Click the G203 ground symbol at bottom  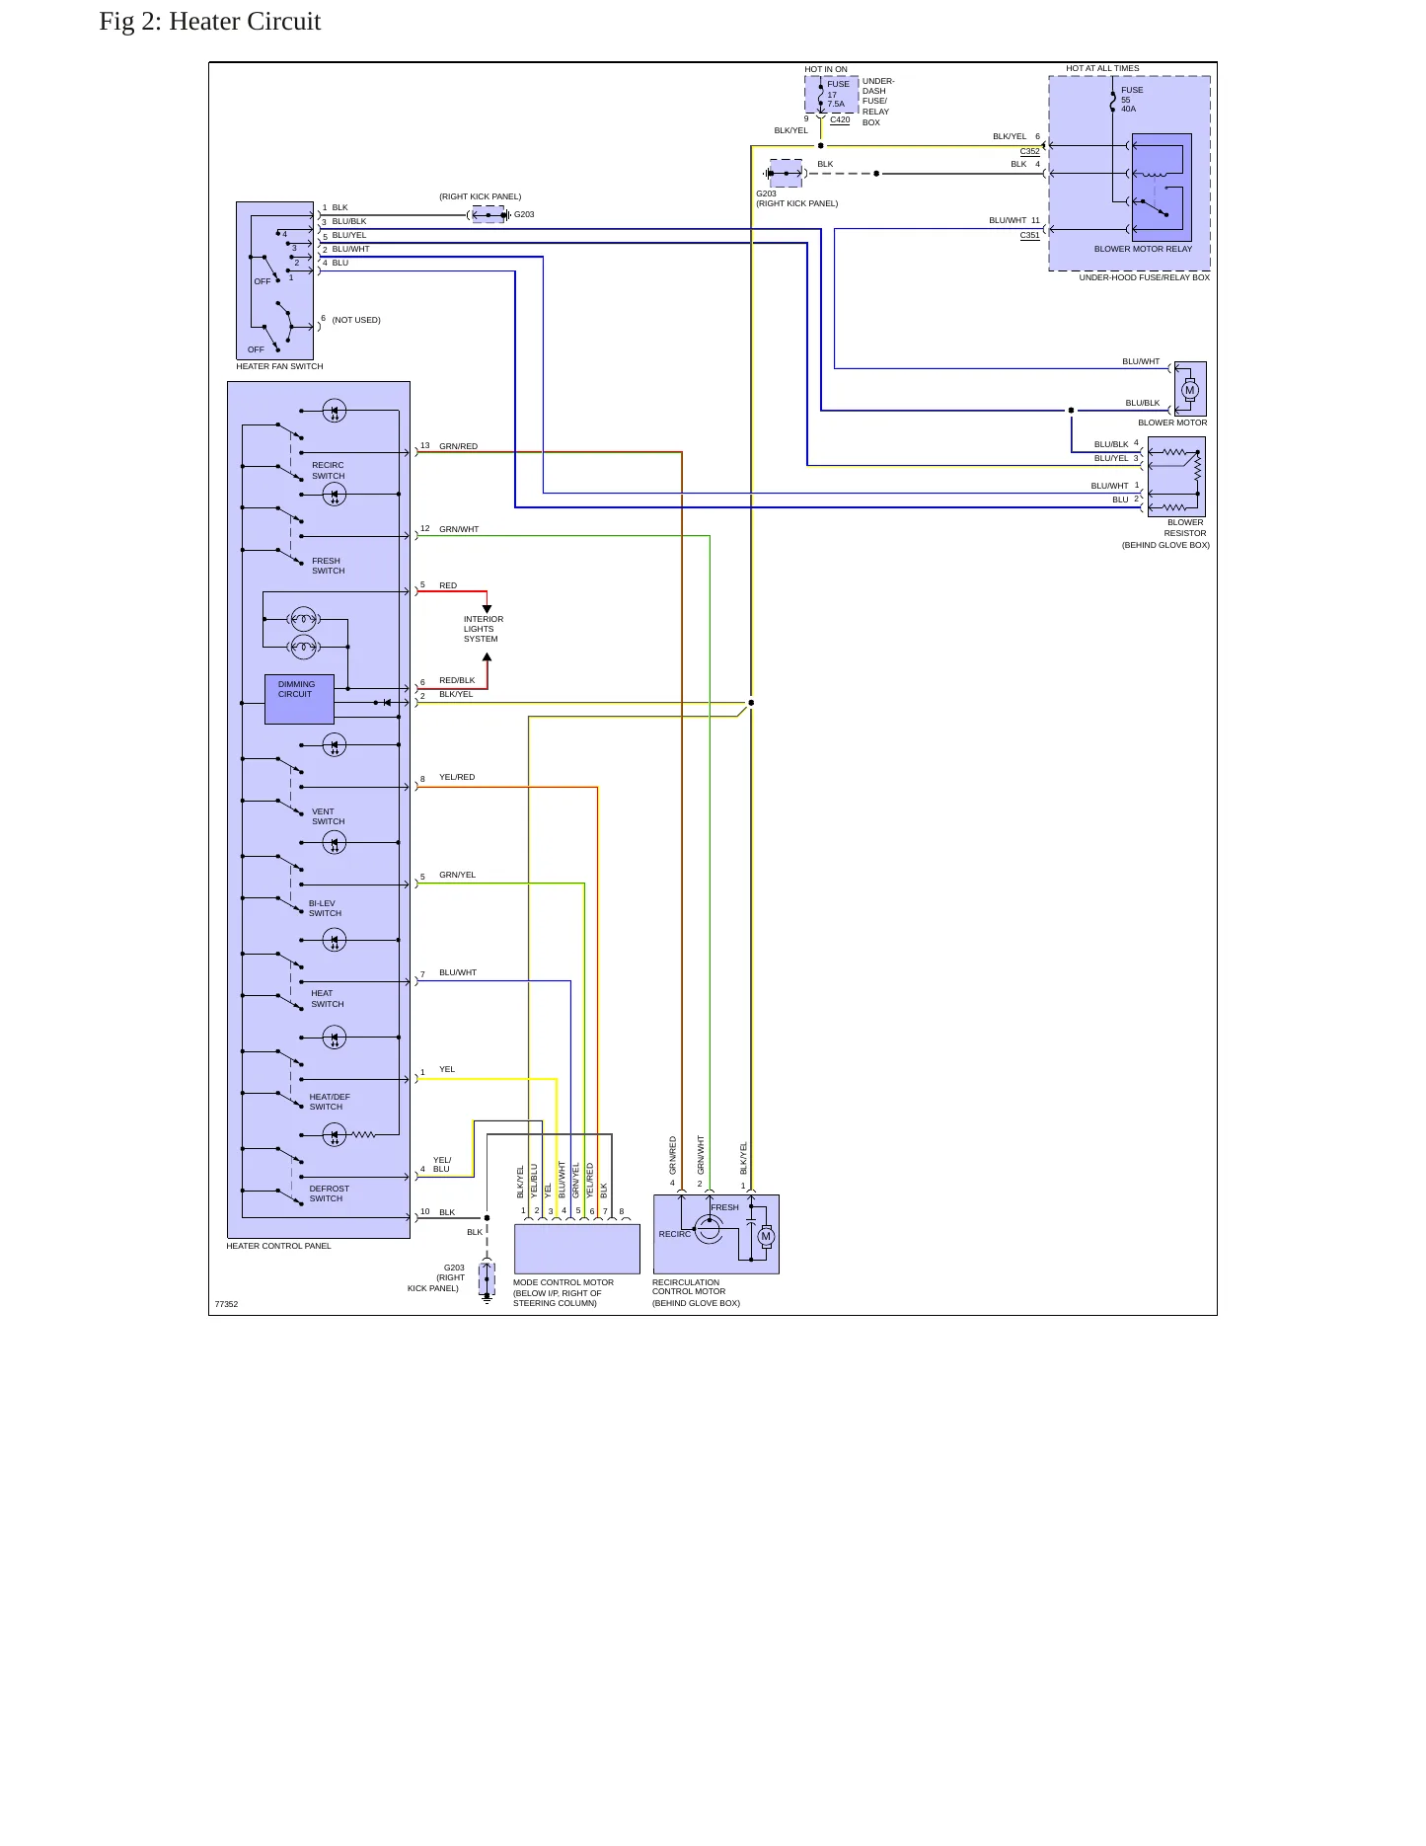[487, 1282]
